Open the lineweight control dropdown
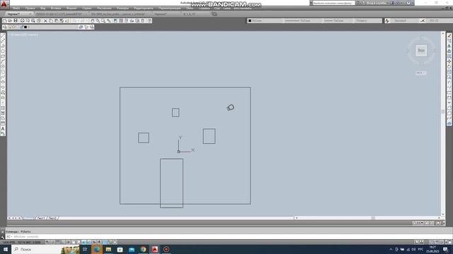 (338, 20)
